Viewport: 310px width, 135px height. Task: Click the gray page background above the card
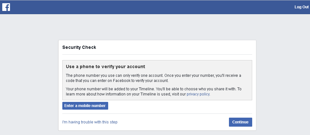click(x=155, y=27)
